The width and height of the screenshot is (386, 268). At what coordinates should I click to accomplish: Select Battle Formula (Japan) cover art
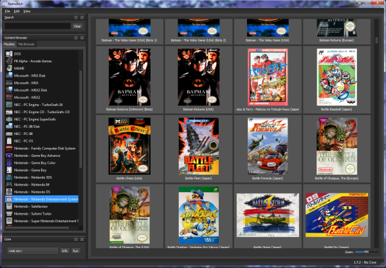[x=268, y=146]
